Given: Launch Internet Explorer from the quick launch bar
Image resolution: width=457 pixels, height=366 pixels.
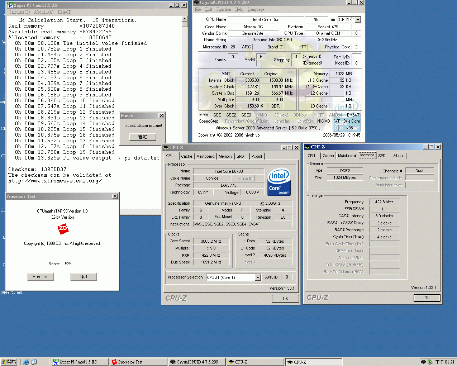Looking at the screenshot, I should [x=26, y=362].
